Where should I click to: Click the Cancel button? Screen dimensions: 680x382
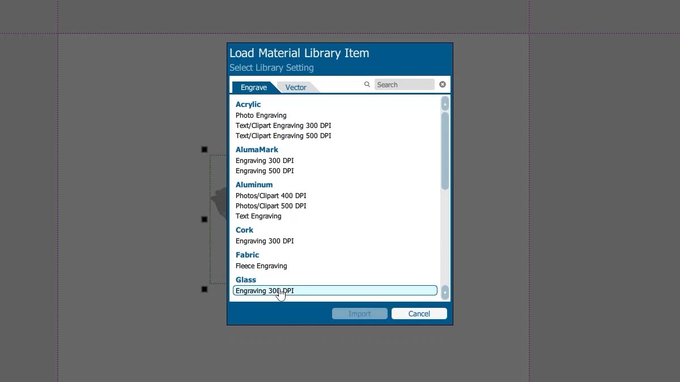(419, 314)
